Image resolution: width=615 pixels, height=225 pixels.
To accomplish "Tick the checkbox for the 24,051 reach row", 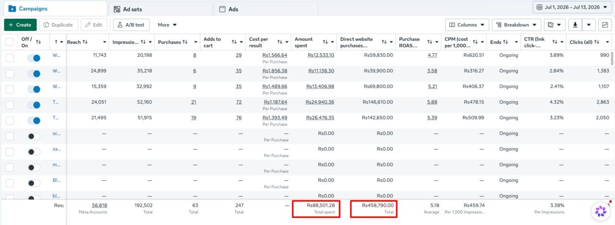I will (10, 105).
